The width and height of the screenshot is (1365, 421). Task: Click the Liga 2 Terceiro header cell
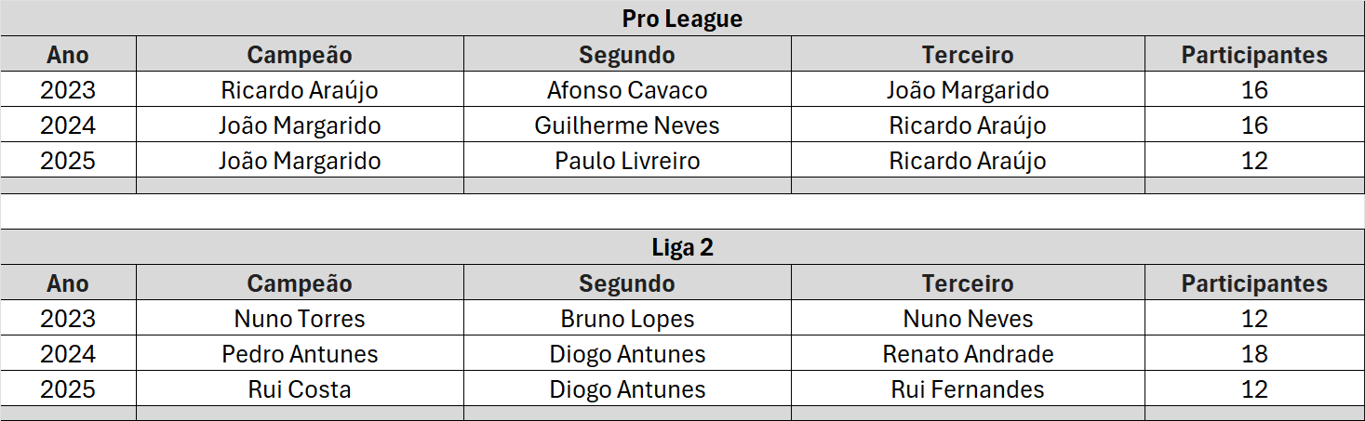968,283
